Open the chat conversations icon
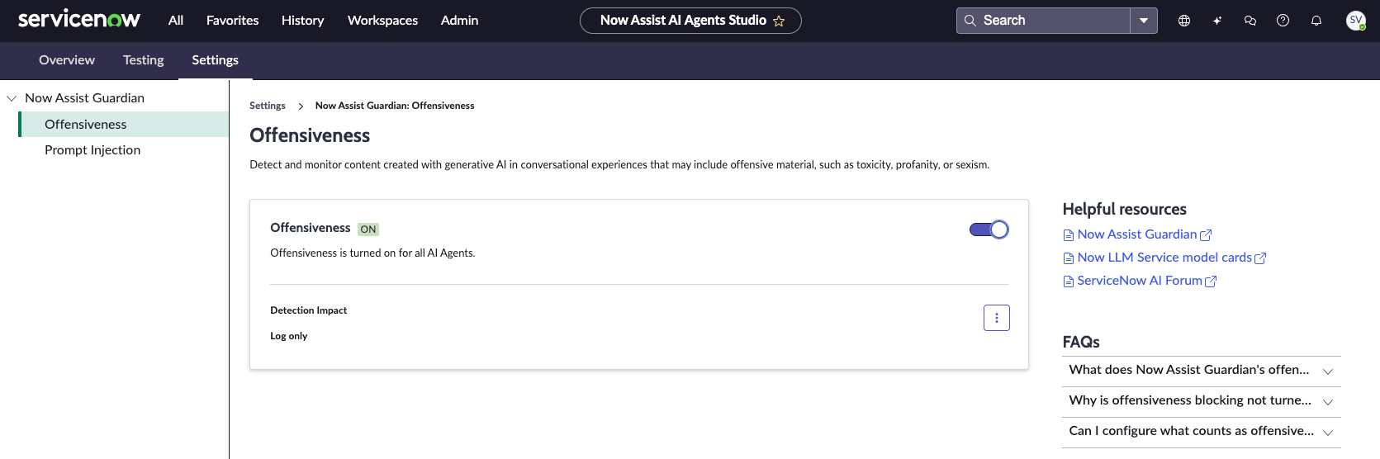The height and width of the screenshot is (459, 1380). pyautogui.click(x=1250, y=21)
